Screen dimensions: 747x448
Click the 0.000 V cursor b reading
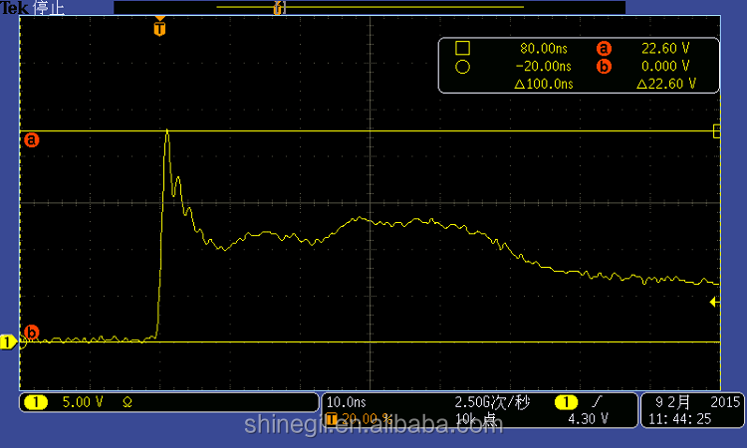[x=665, y=66]
